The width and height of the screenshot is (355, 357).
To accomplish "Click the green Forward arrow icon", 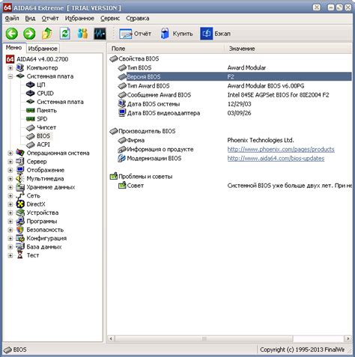I will click(x=29, y=34).
